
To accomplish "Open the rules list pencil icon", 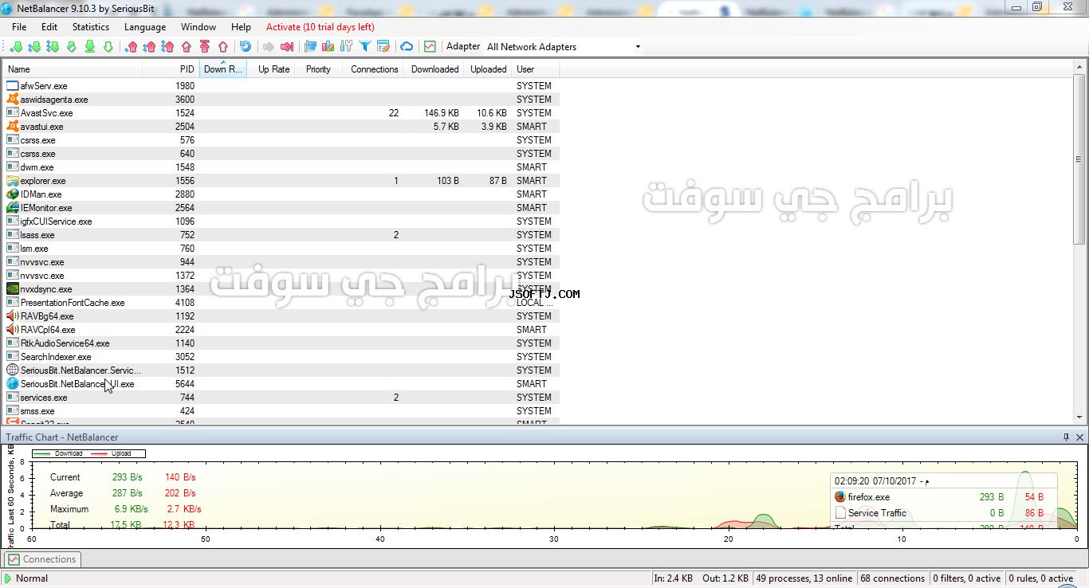I will [383, 47].
